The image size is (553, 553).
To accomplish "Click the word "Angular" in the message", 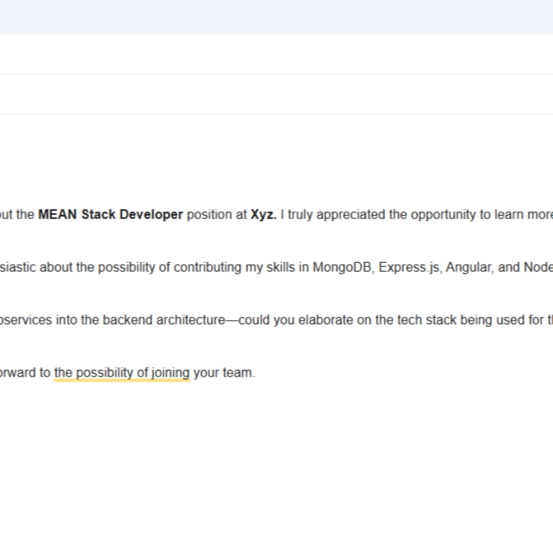I will [468, 268].
